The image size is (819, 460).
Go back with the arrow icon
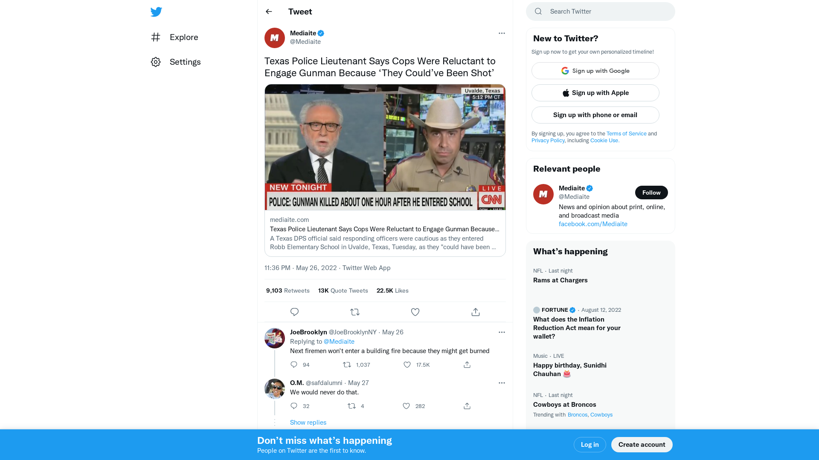tap(269, 11)
